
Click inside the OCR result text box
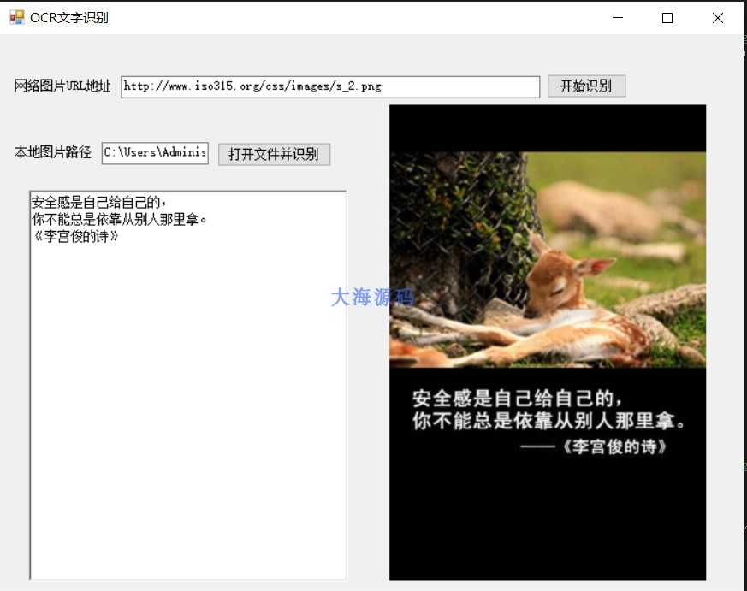pos(188,386)
